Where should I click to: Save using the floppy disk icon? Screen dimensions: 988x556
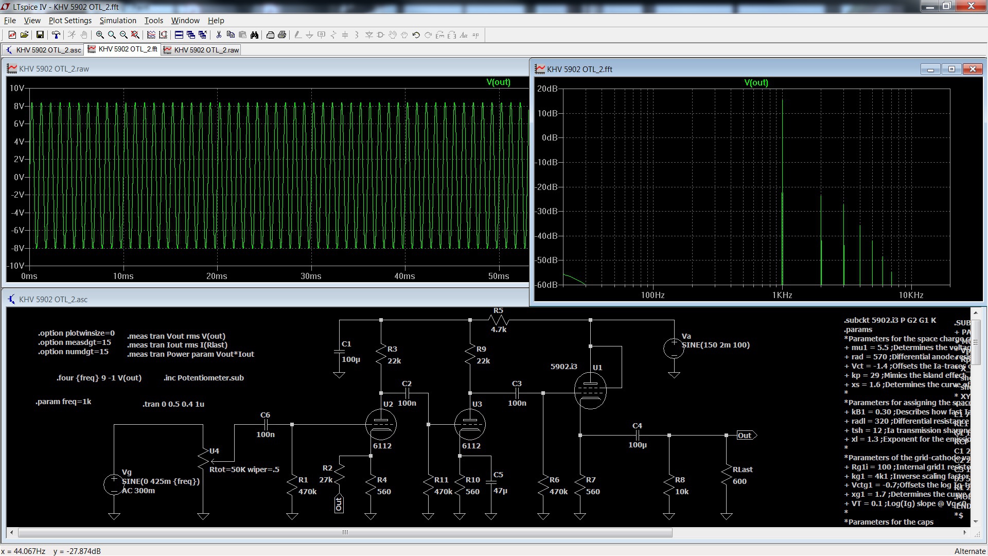(x=40, y=35)
